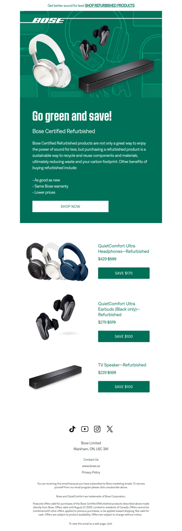Open the Privacy Policy footer link

[x=91, y=472]
